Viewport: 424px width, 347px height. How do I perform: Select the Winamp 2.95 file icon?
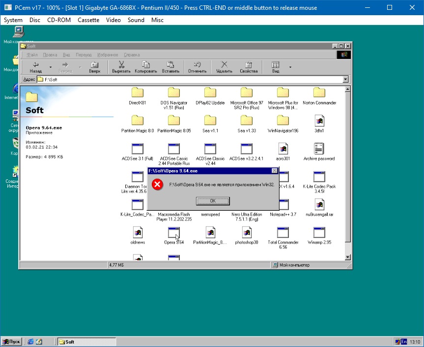click(x=319, y=232)
